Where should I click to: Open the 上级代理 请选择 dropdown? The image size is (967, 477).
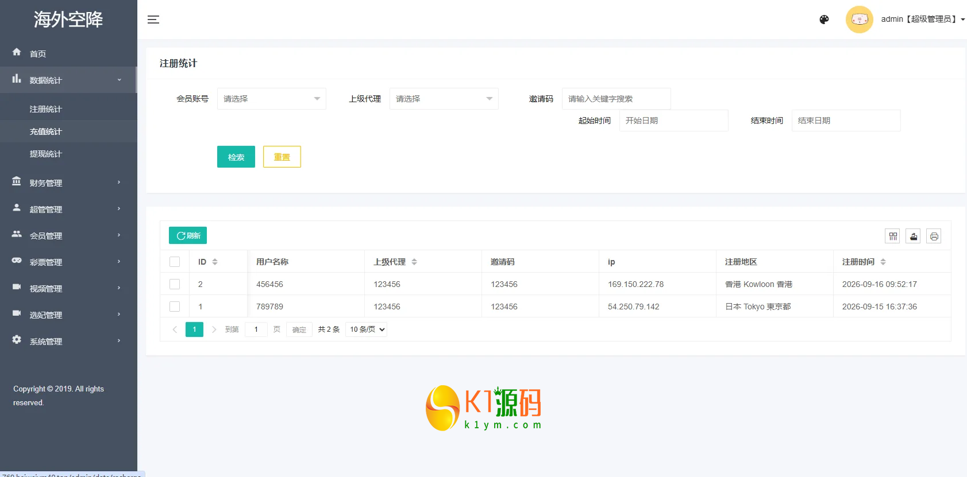pos(444,99)
